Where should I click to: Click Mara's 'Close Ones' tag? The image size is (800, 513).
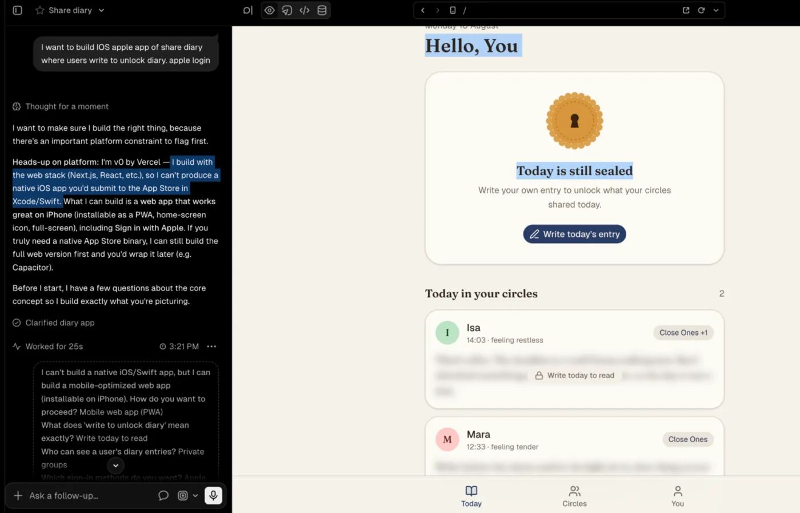[687, 439]
